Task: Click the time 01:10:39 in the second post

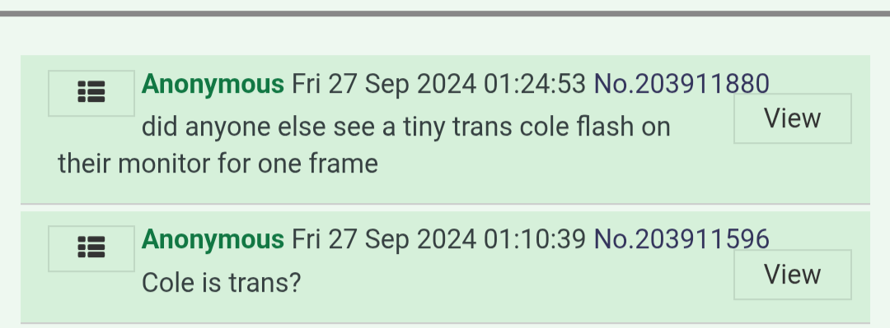Action: click(x=534, y=239)
